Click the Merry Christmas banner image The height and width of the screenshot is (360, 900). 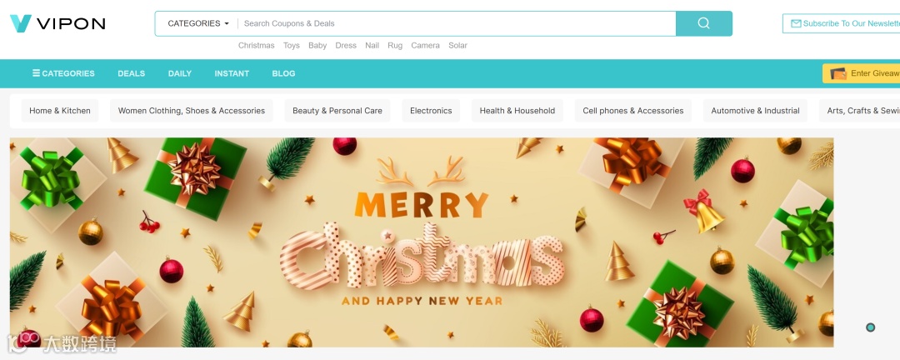point(422,242)
